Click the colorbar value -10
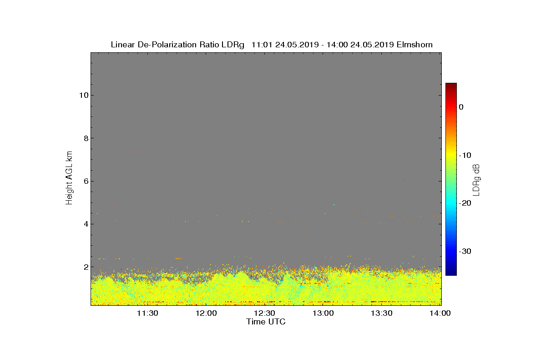Screen dimensions: 546x364 (465, 155)
